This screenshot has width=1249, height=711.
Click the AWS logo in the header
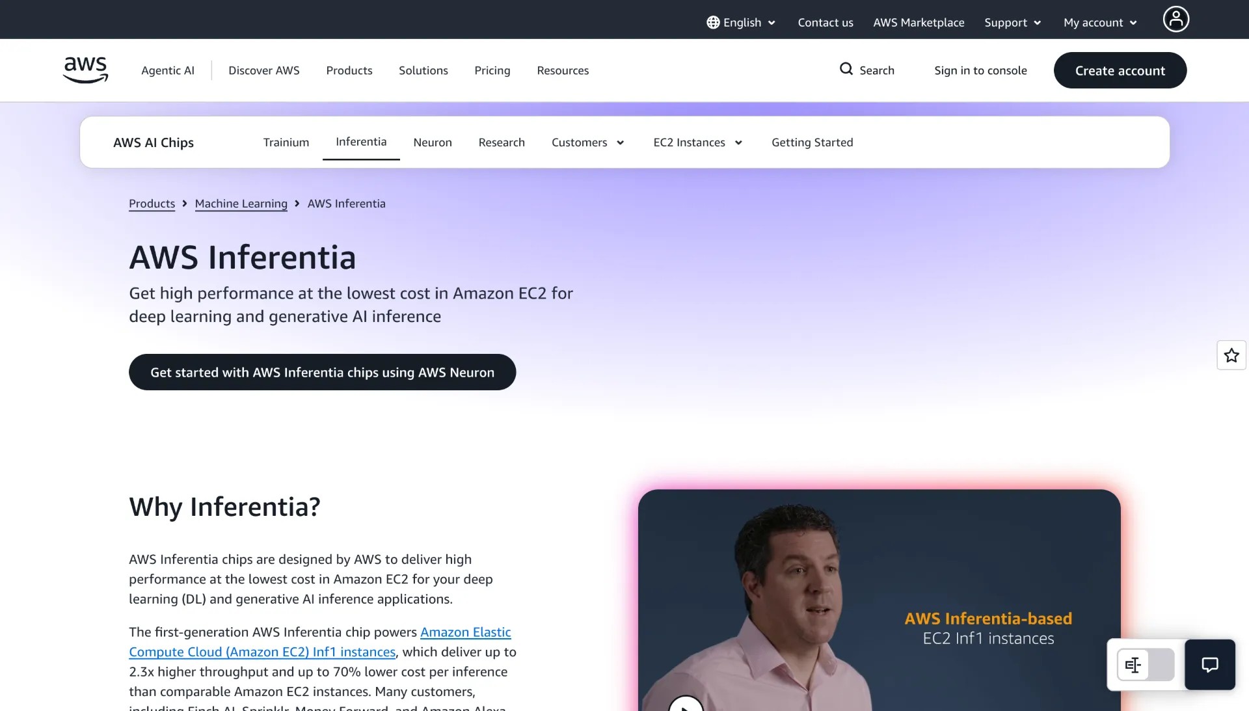[85, 70]
